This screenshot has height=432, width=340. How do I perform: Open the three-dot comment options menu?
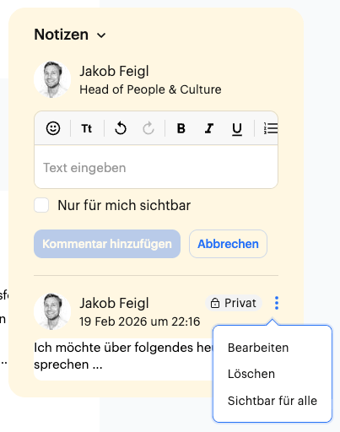point(277,303)
